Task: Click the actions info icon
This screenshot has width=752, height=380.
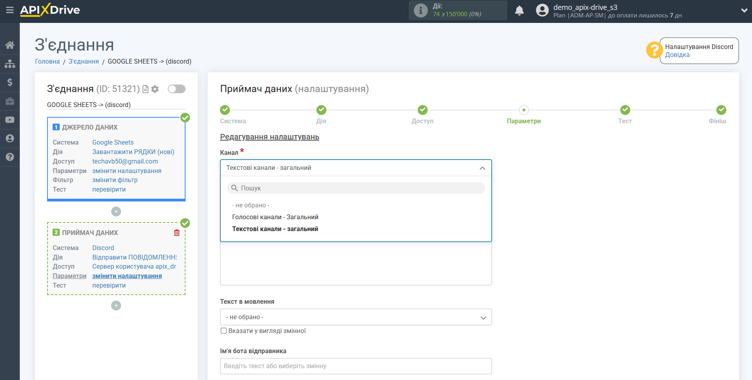Action: click(421, 10)
